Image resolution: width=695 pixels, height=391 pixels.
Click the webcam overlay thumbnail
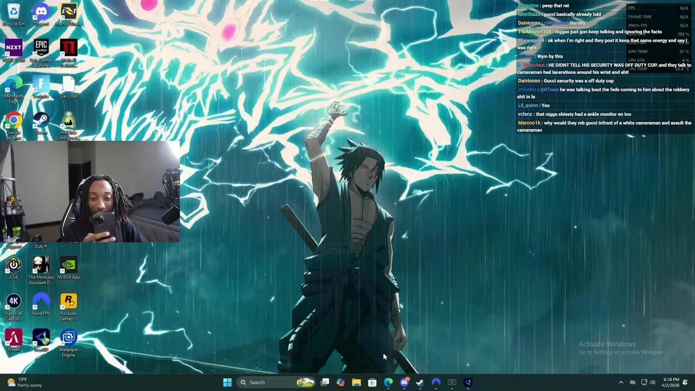[90, 191]
